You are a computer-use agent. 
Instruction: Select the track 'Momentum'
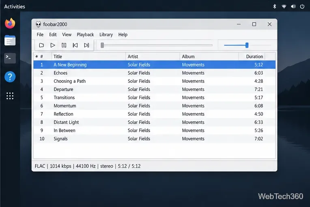(155, 106)
